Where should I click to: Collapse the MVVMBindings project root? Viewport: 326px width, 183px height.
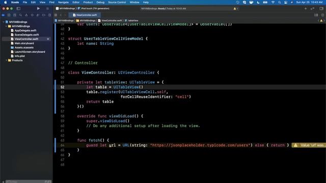click(4, 22)
